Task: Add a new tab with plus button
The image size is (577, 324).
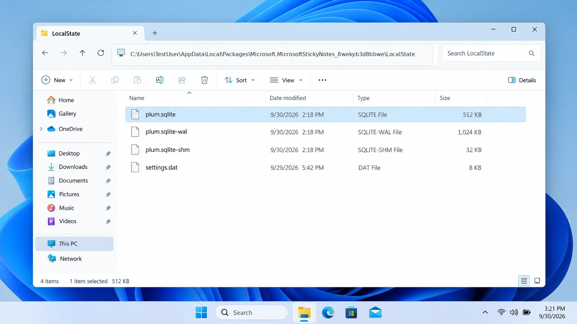Action: click(x=155, y=33)
